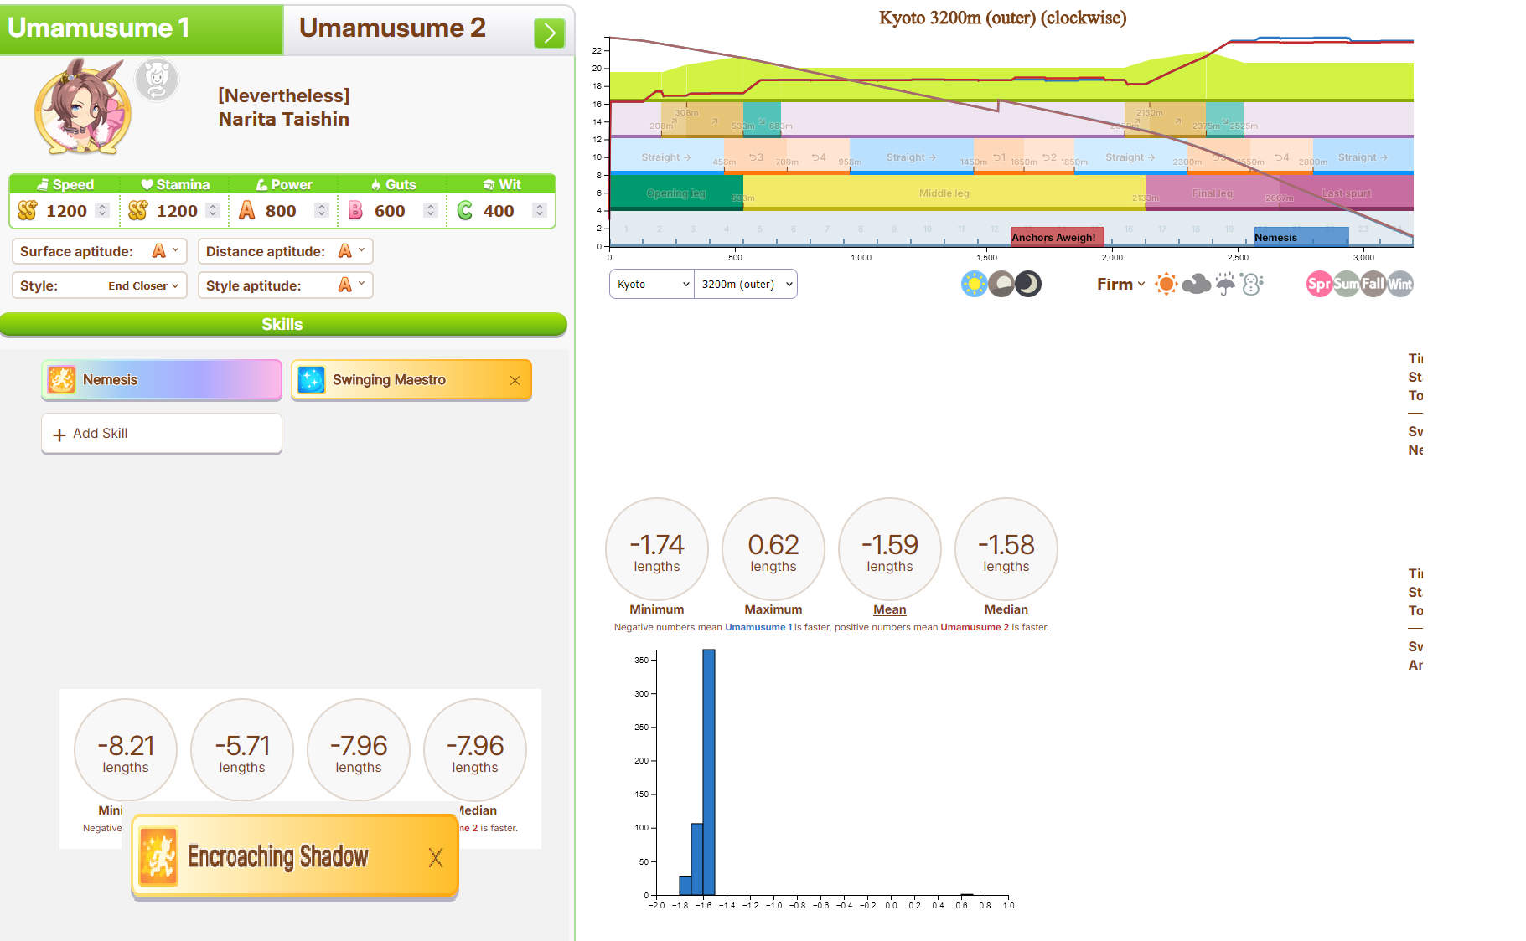Click the -1.74 lengths Minimum circle
The height and width of the screenshot is (941, 1526).
click(x=657, y=549)
